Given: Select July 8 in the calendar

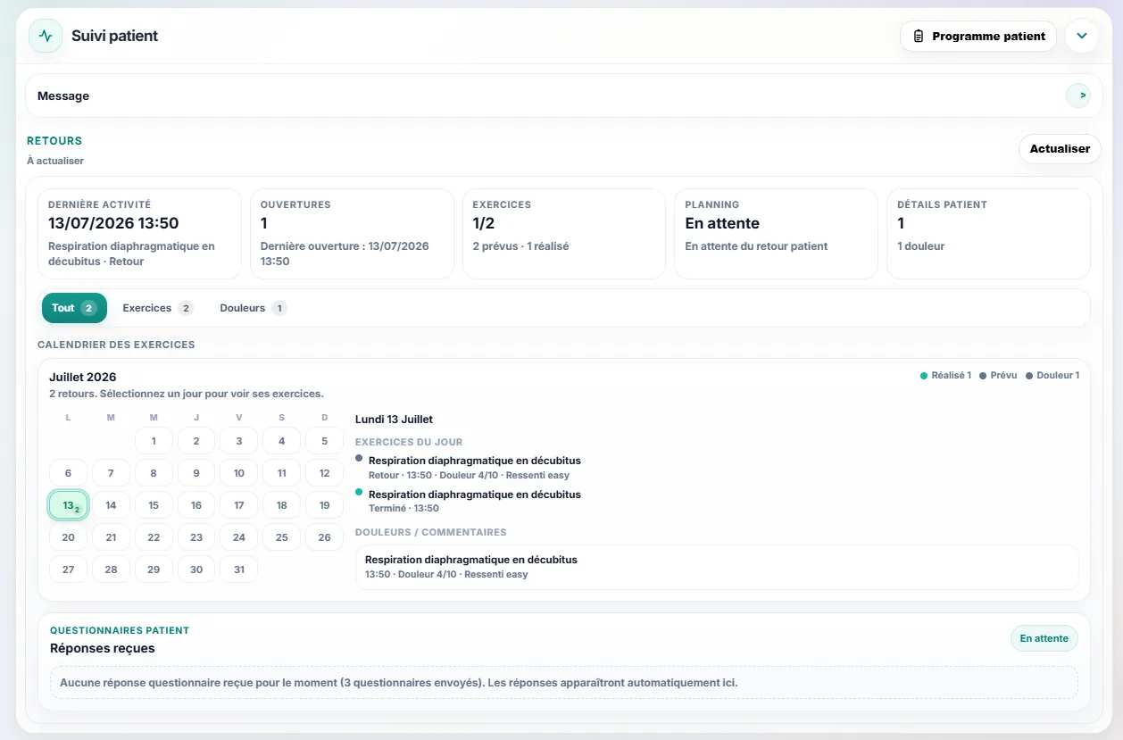Looking at the screenshot, I should pyautogui.click(x=154, y=473).
